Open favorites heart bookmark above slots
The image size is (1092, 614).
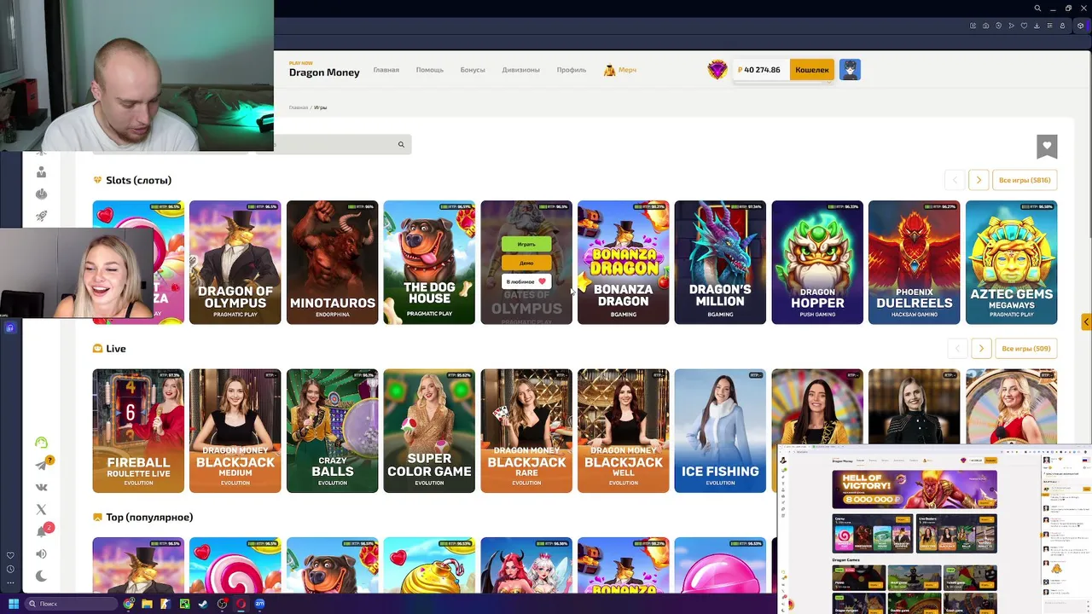coord(1047,147)
